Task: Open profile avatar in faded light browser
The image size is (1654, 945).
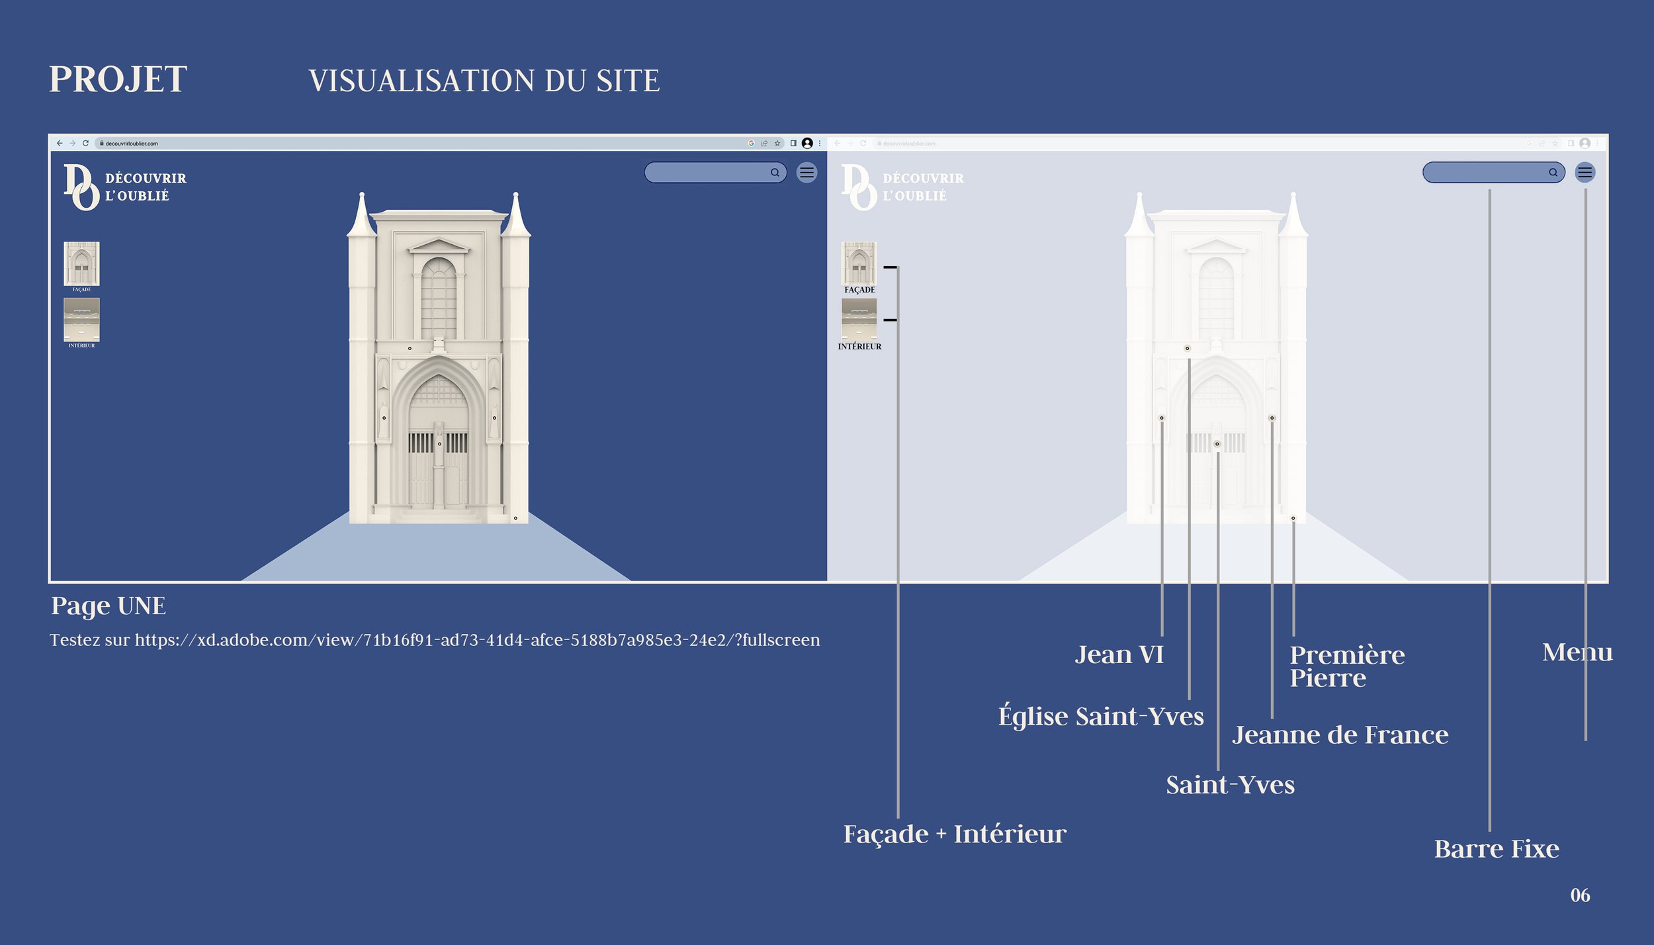Action: (1585, 143)
